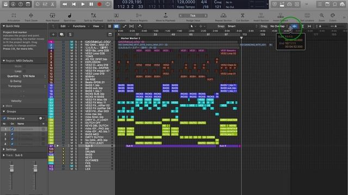Click the horizontal auto zoom icon
348x195 pixels.
(x=309, y=27)
